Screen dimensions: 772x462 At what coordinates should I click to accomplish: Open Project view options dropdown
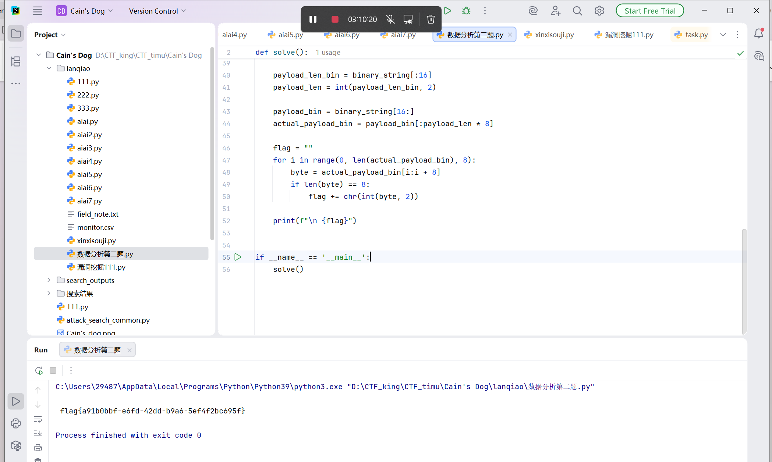click(x=50, y=35)
